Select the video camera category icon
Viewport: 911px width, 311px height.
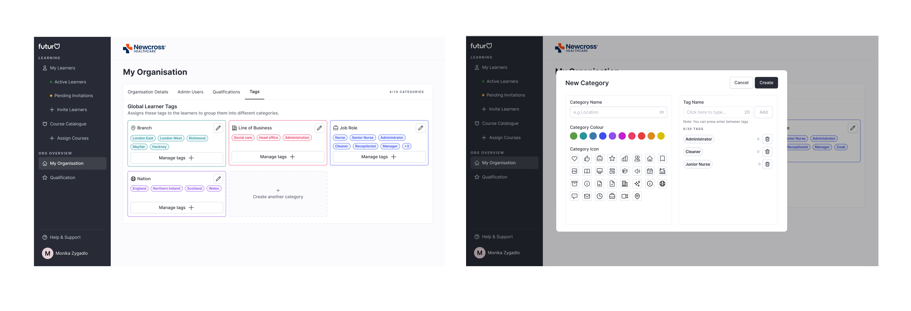[x=624, y=196]
